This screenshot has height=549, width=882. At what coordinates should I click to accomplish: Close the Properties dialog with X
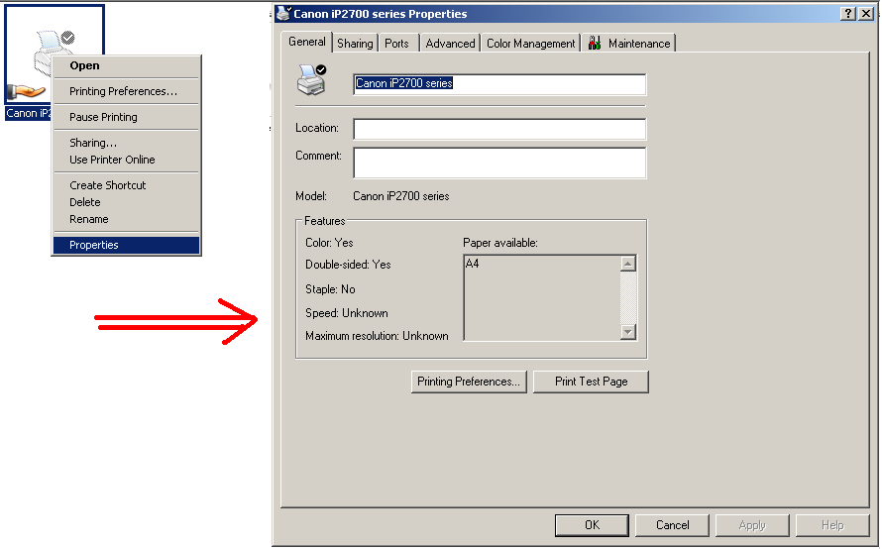click(866, 14)
